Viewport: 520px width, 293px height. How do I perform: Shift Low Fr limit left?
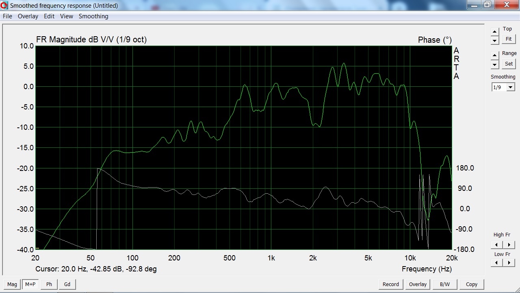click(496, 263)
